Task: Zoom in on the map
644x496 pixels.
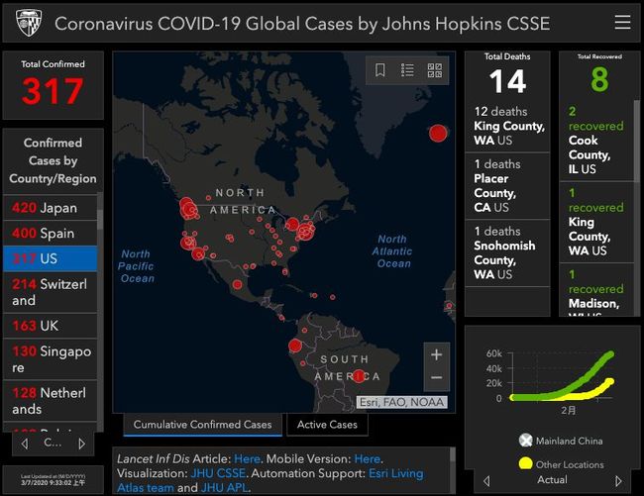Action: coord(437,354)
